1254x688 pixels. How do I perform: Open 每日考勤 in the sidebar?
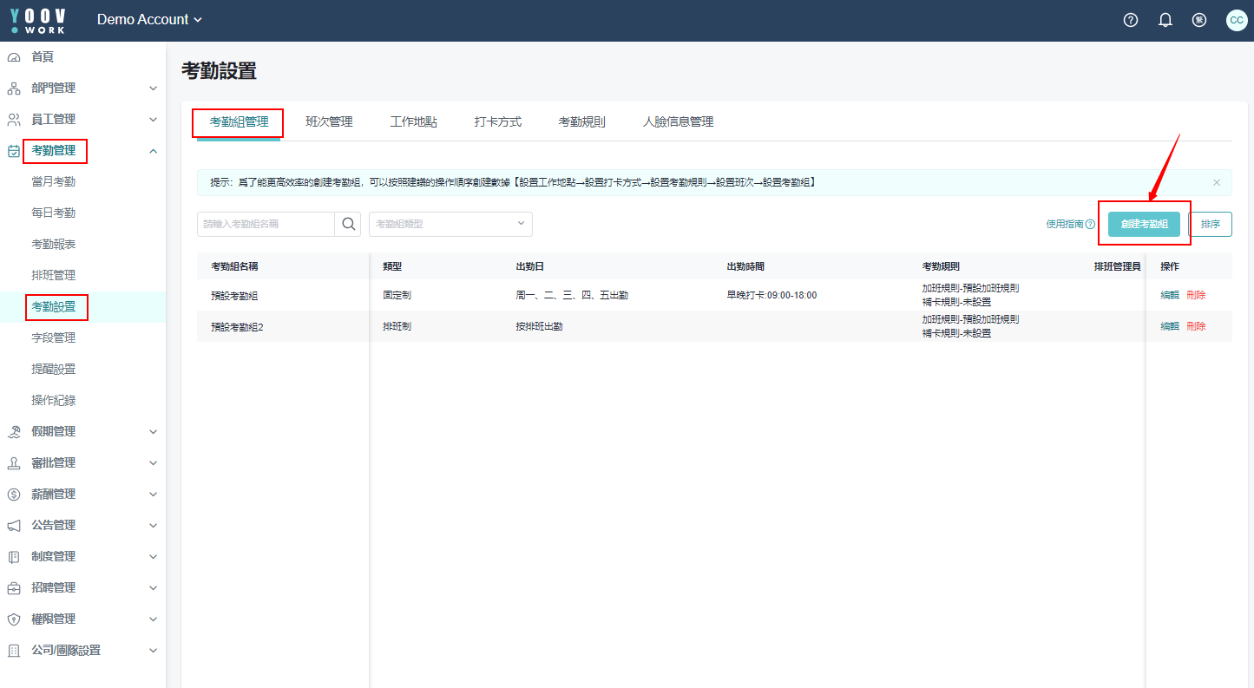click(x=53, y=213)
